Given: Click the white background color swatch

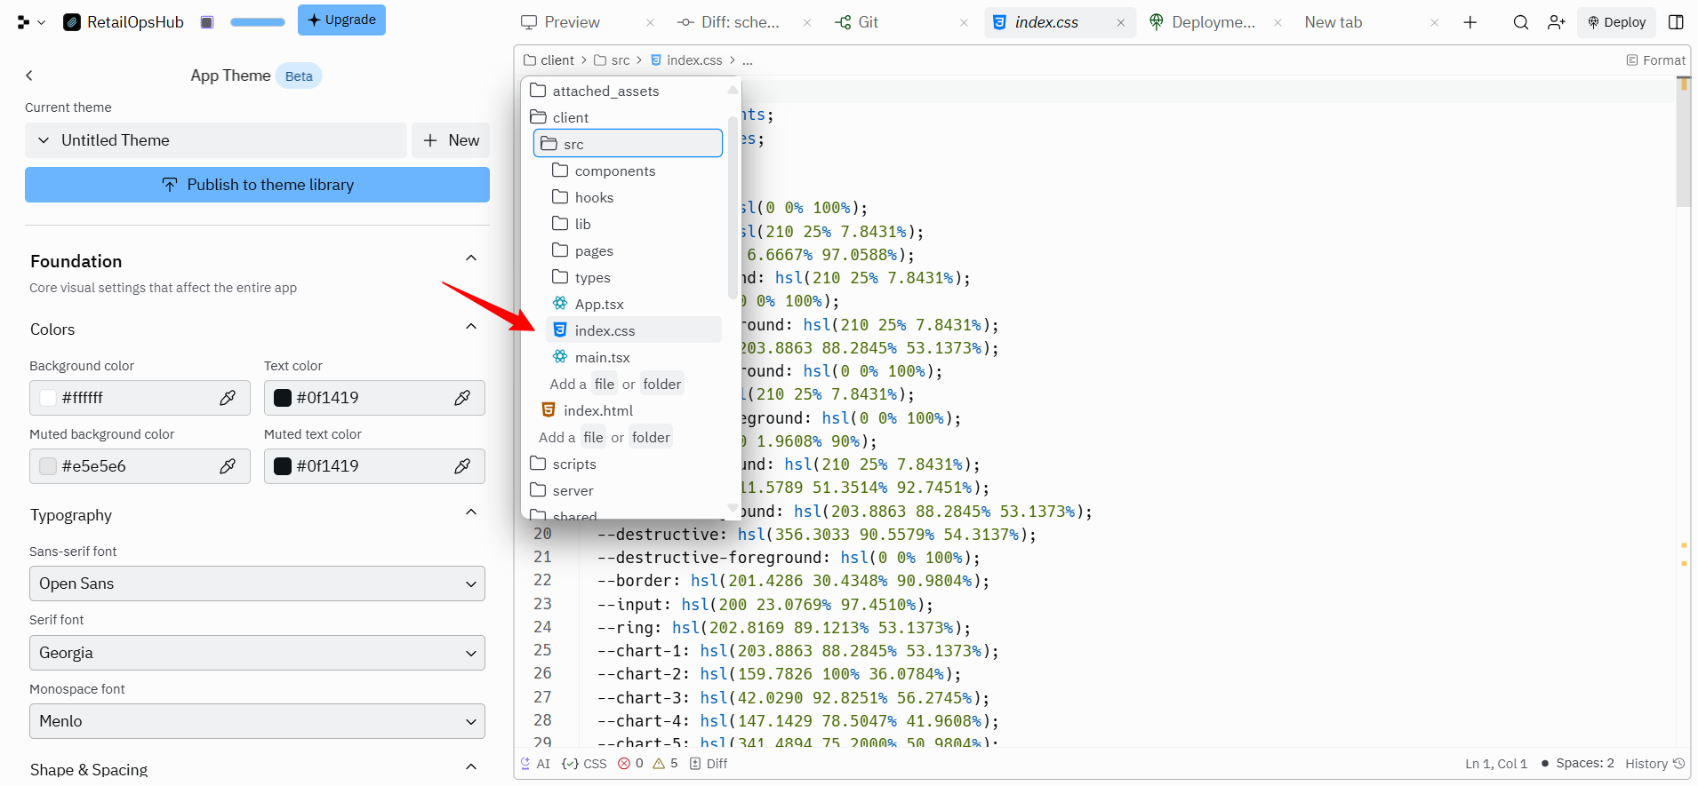Looking at the screenshot, I should pyautogui.click(x=48, y=398).
